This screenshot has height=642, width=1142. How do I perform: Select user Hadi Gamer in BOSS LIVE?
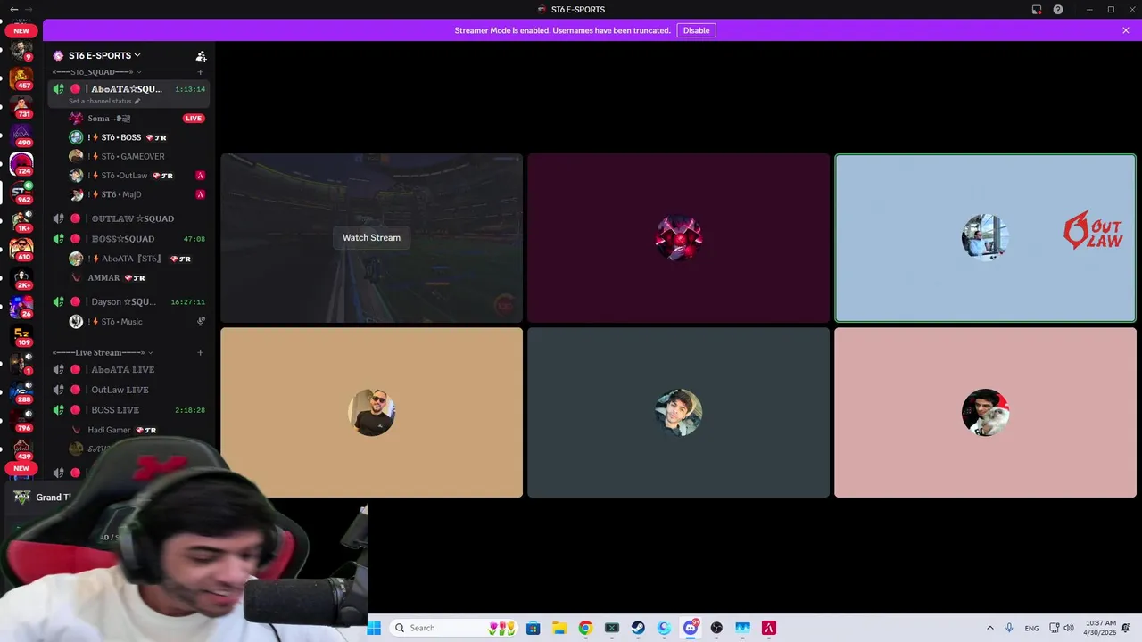pyautogui.click(x=136, y=430)
